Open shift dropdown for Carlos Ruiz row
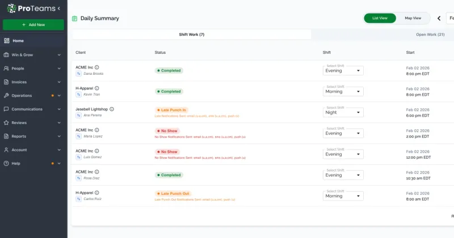The image size is (454, 238). [x=343, y=195]
